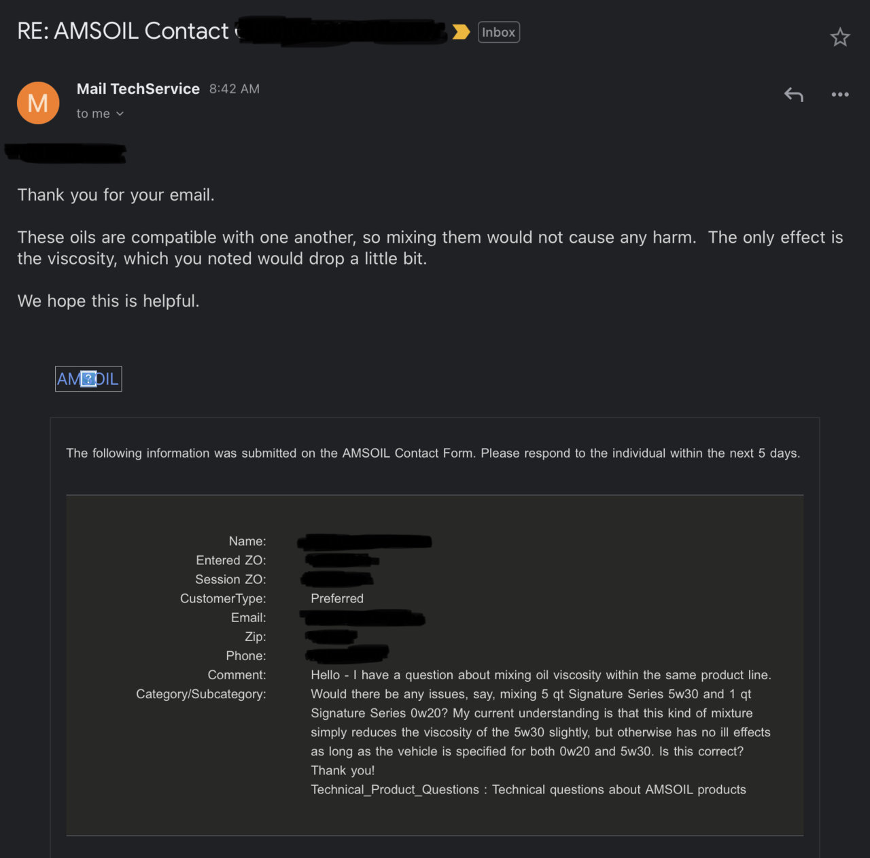Click the comment text starting "Hello - I have"
This screenshot has height=858, width=870.
pyautogui.click(x=541, y=722)
